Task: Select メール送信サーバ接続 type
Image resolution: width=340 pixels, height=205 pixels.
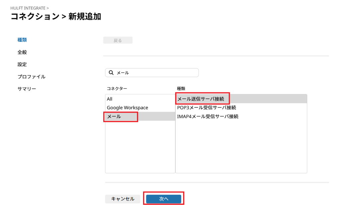Action: click(x=201, y=99)
